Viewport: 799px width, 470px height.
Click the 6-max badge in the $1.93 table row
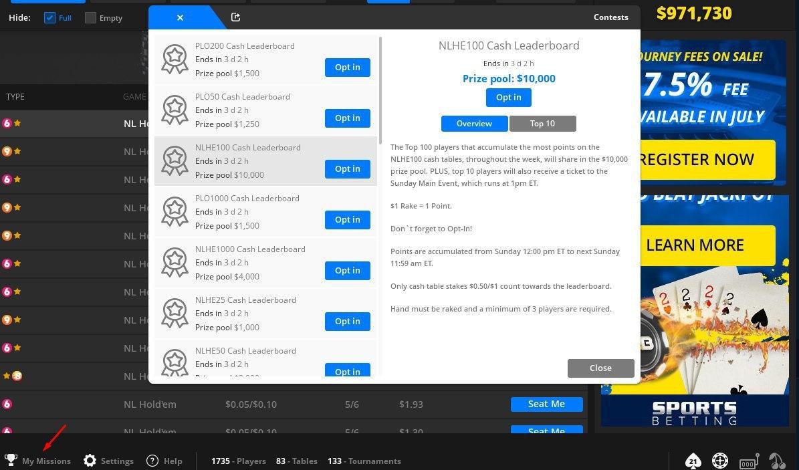click(x=7, y=404)
